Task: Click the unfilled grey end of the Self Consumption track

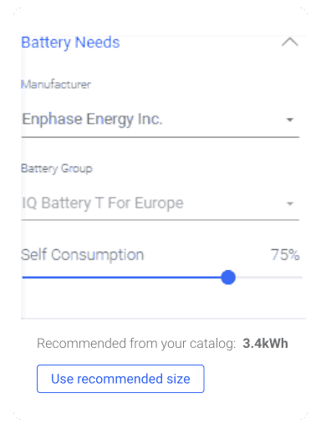Action: click(268, 277)
